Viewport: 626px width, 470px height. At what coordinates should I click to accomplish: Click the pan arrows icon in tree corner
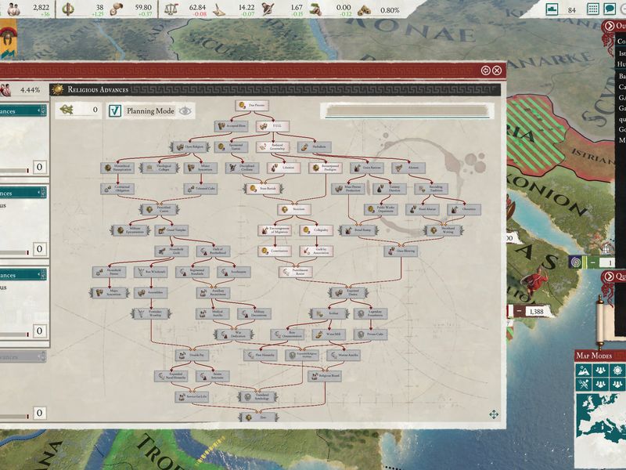pyautogui.click(x=494, y=414)
